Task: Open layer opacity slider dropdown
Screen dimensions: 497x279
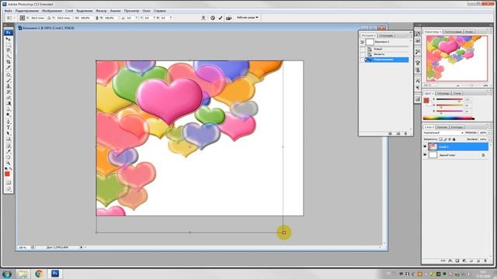Action: (490, 133)
